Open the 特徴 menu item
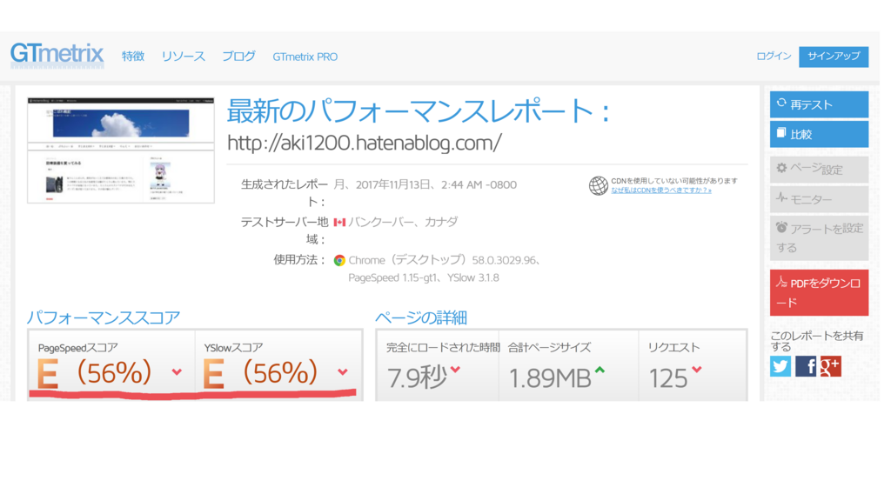This screenshot has width=891, height=501. [x=133, y=57]
